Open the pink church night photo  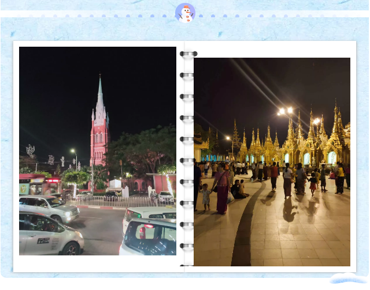coord(98,151)
